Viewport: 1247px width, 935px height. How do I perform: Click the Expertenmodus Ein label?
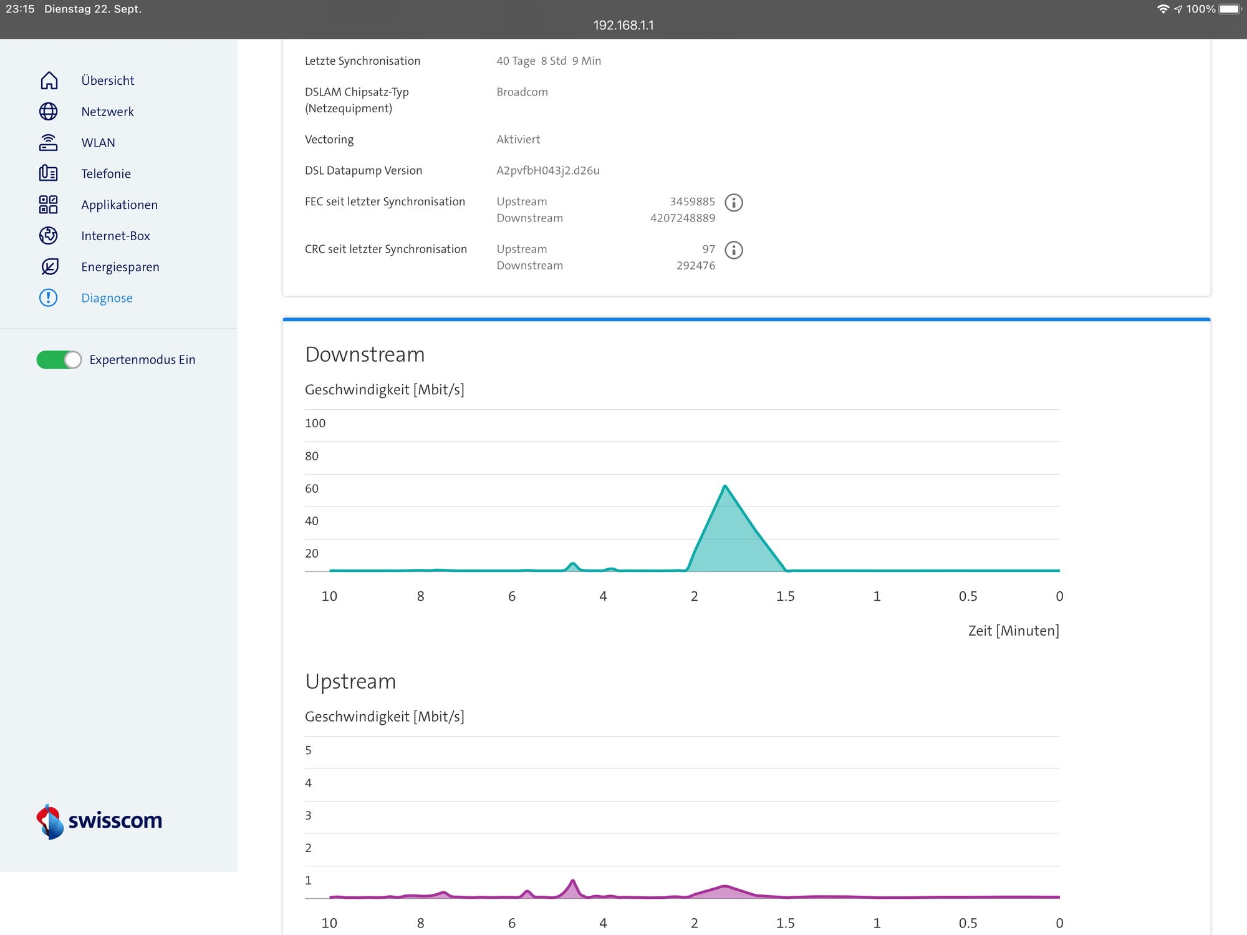click(142, 360)
